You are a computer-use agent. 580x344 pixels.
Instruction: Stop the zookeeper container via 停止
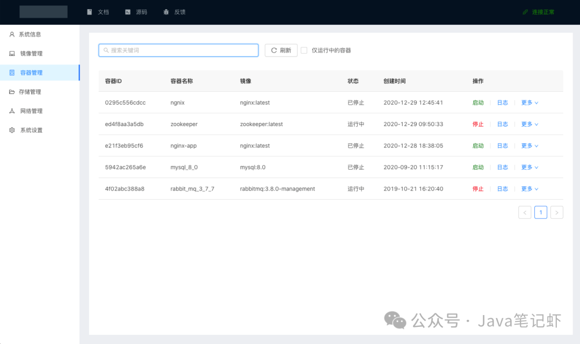478,124
